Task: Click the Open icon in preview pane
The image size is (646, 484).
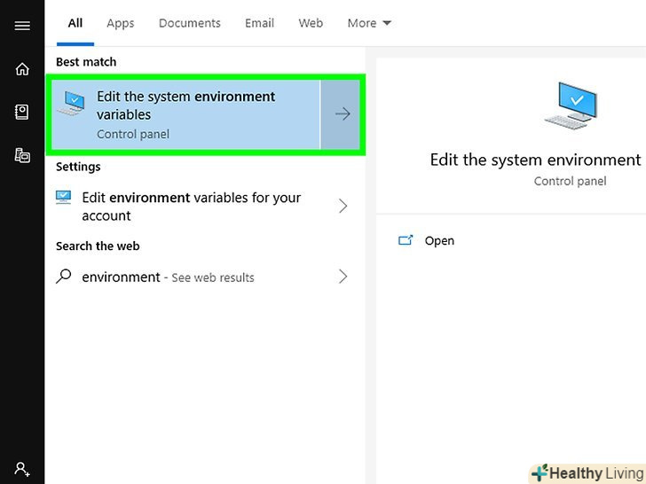Action: [x=406, y=240]
